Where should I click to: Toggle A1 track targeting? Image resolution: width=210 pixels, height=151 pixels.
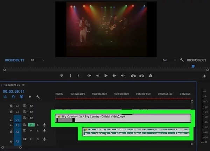coord(17,125)
